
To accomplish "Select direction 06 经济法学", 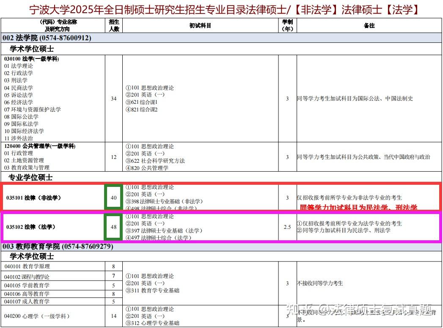I will (18, 102).
